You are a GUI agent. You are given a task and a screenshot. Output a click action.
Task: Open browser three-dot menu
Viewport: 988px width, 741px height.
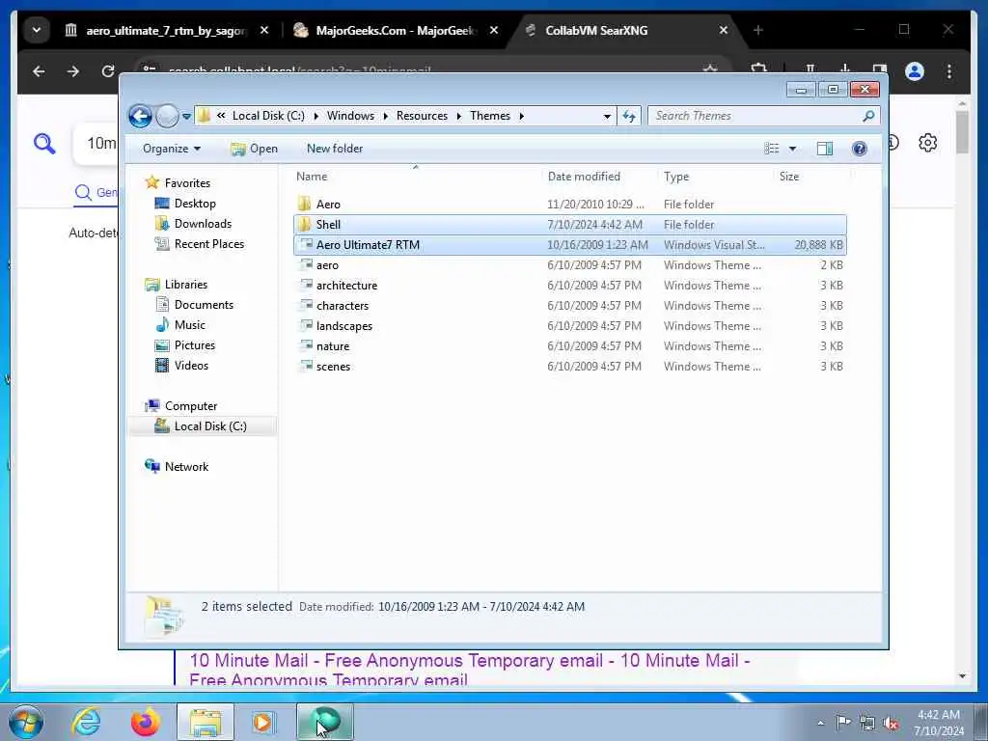coord(949,71)
